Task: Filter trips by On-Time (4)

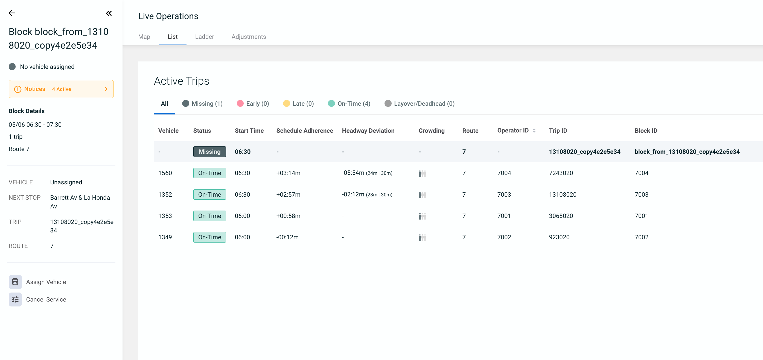Action: (x=349, y=104)
